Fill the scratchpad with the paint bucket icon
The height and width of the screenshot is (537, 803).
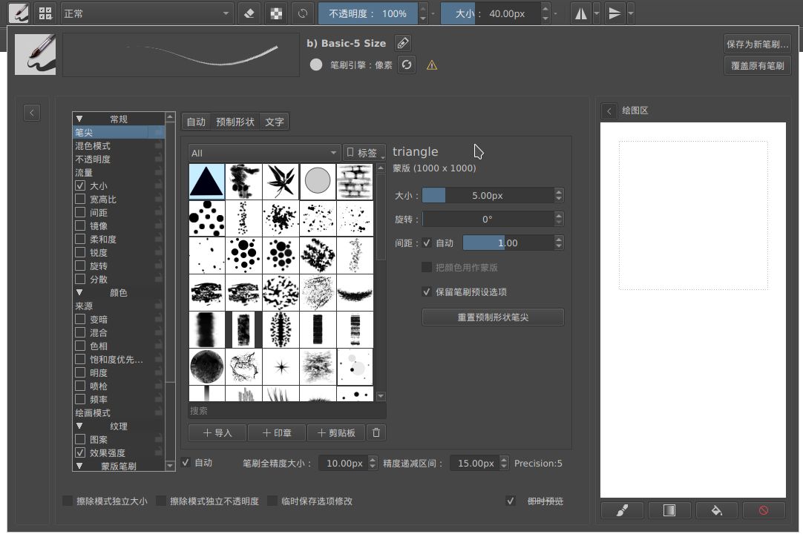(x=716, y=510)
